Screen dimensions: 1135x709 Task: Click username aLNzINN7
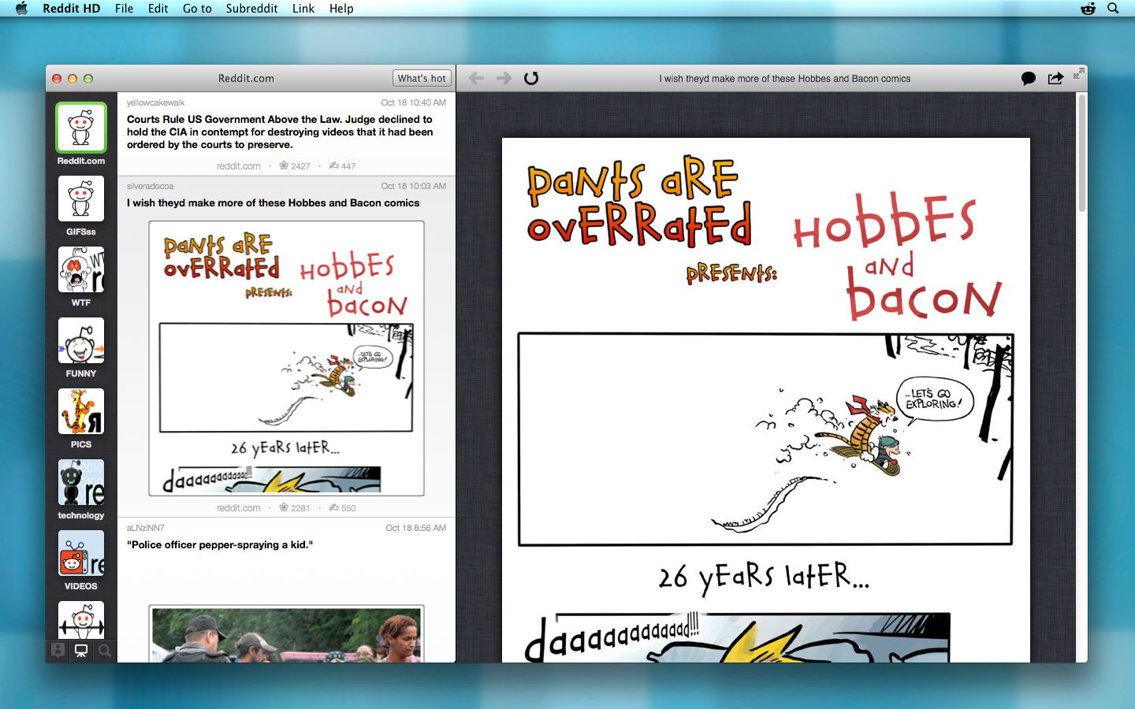click(x=145, y=528)
